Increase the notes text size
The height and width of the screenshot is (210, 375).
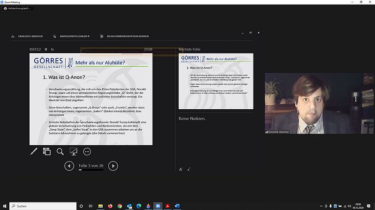pos(181,169)
